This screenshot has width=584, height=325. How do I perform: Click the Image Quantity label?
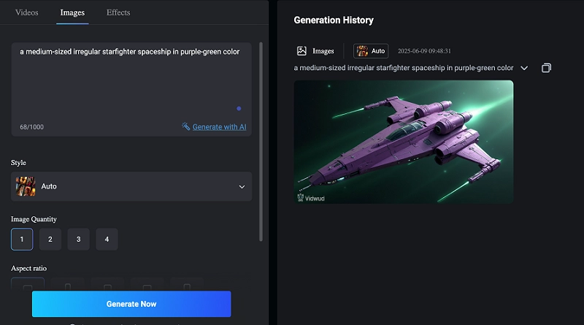point(34,219)
